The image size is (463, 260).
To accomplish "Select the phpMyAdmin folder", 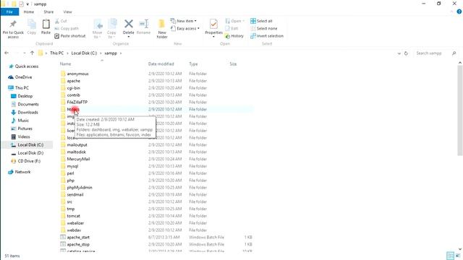I will 80,188.
